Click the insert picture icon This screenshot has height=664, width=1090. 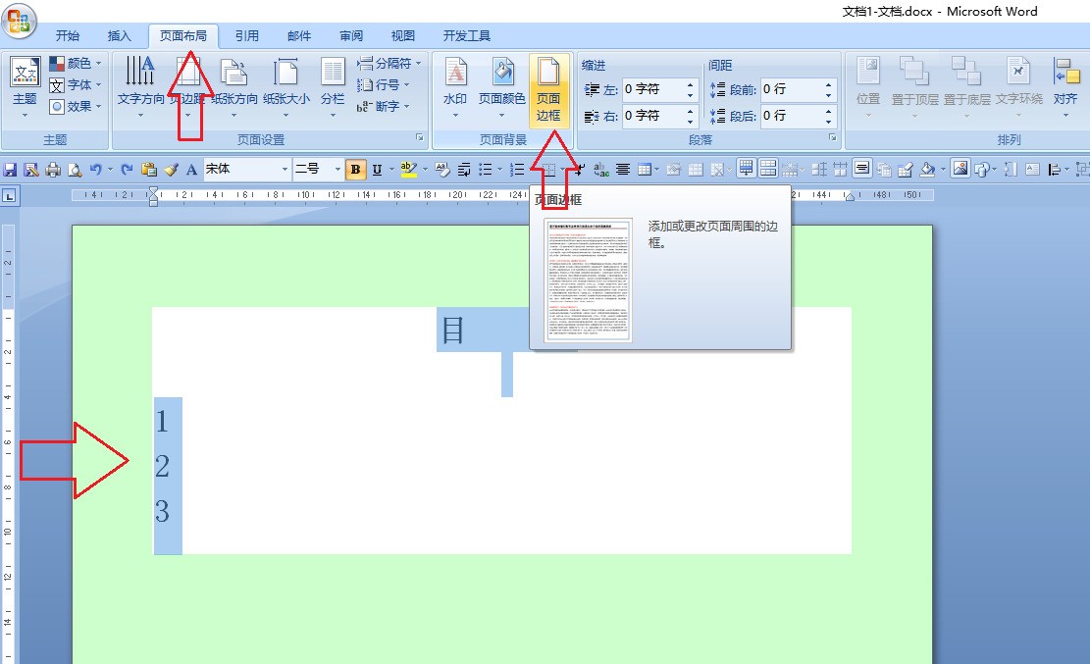click(960, 169)
